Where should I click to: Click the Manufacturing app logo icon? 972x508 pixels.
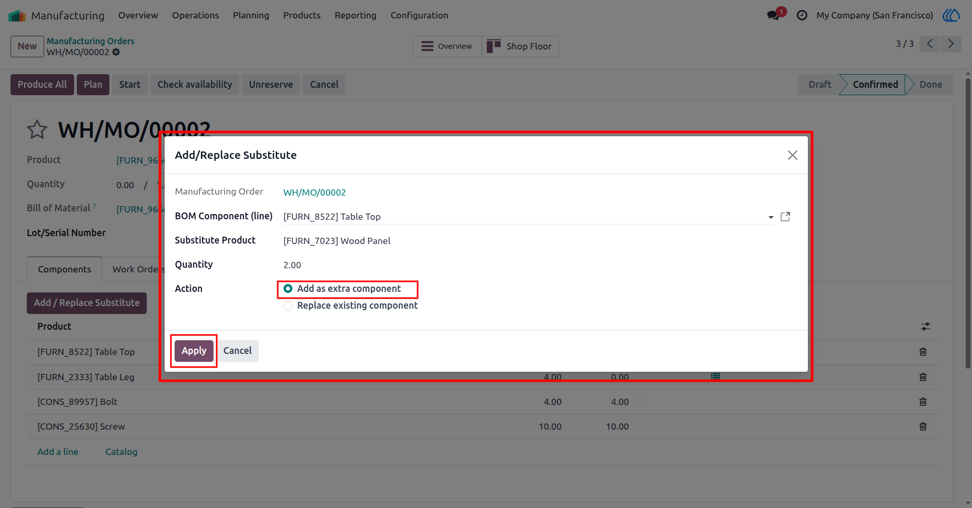click(17, 16)
